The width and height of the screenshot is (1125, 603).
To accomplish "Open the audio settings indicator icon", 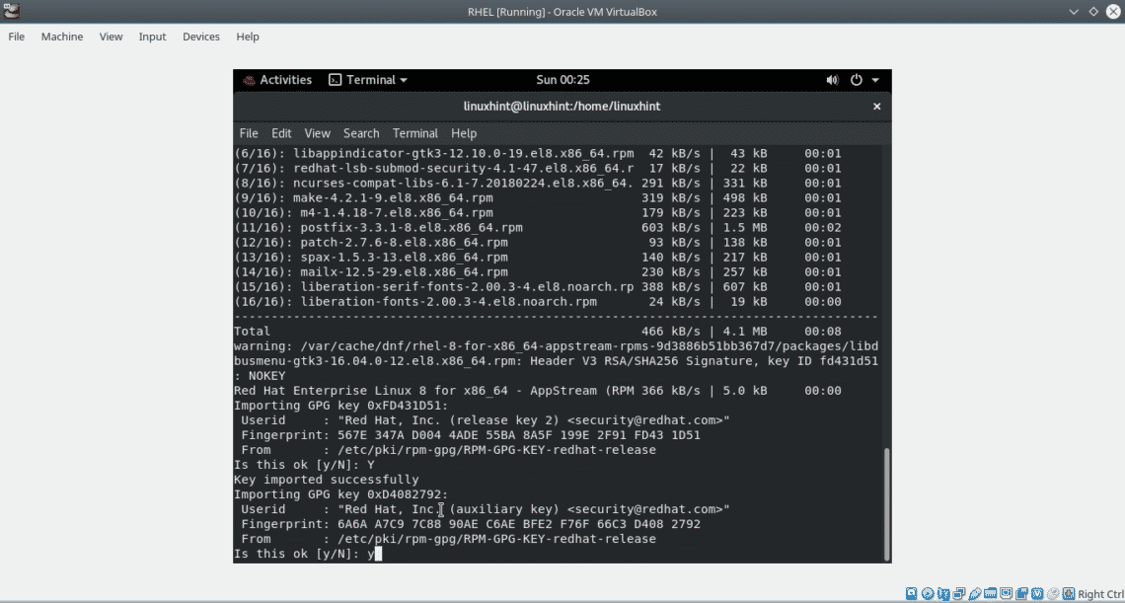I will (x=943, y=593).
